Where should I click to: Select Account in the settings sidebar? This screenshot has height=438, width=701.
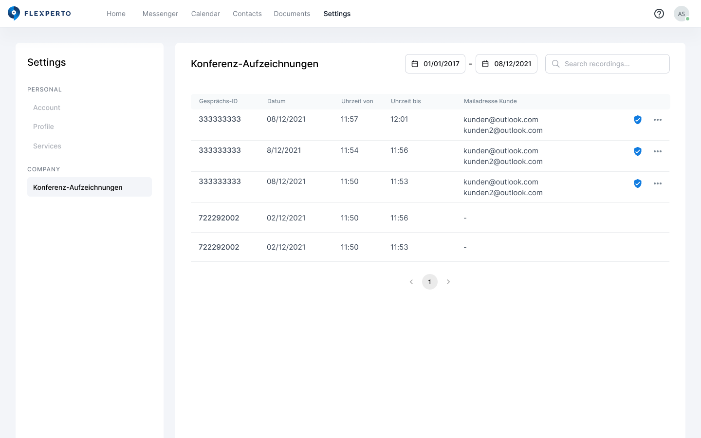(47, 108)
